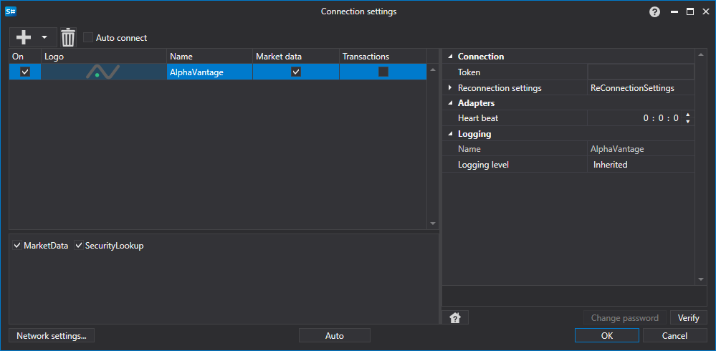Open Network settings dialog

(x=52, y=335)
